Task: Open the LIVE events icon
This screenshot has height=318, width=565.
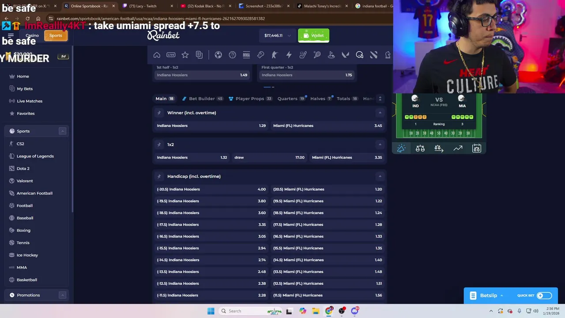Action: click(171, 55)
